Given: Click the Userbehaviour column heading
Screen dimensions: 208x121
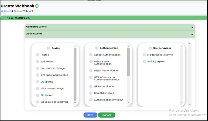Looking at the screenshot, I should coord(162,48).
